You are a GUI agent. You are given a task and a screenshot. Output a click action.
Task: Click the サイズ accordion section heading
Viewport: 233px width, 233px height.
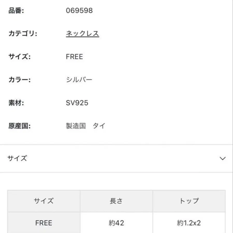pos(17,158)
